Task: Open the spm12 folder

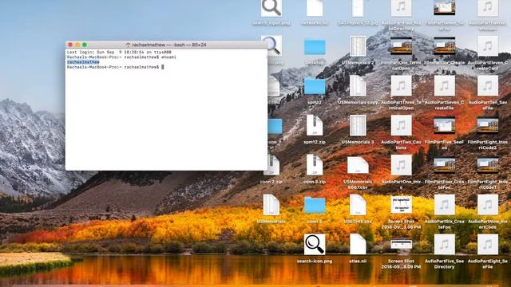Action: tap(315, 87)
